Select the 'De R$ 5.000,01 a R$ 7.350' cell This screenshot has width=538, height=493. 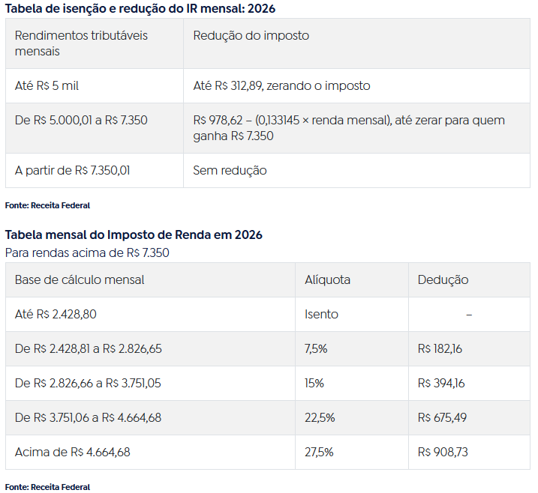[x=81, y=120]
